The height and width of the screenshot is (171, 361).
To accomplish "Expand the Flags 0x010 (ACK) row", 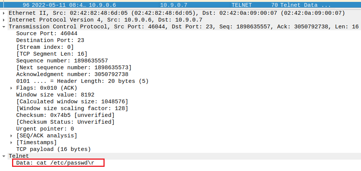I will coord(11,88).
